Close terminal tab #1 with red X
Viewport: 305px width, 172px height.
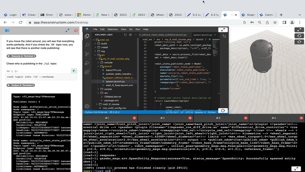[134, 118]
